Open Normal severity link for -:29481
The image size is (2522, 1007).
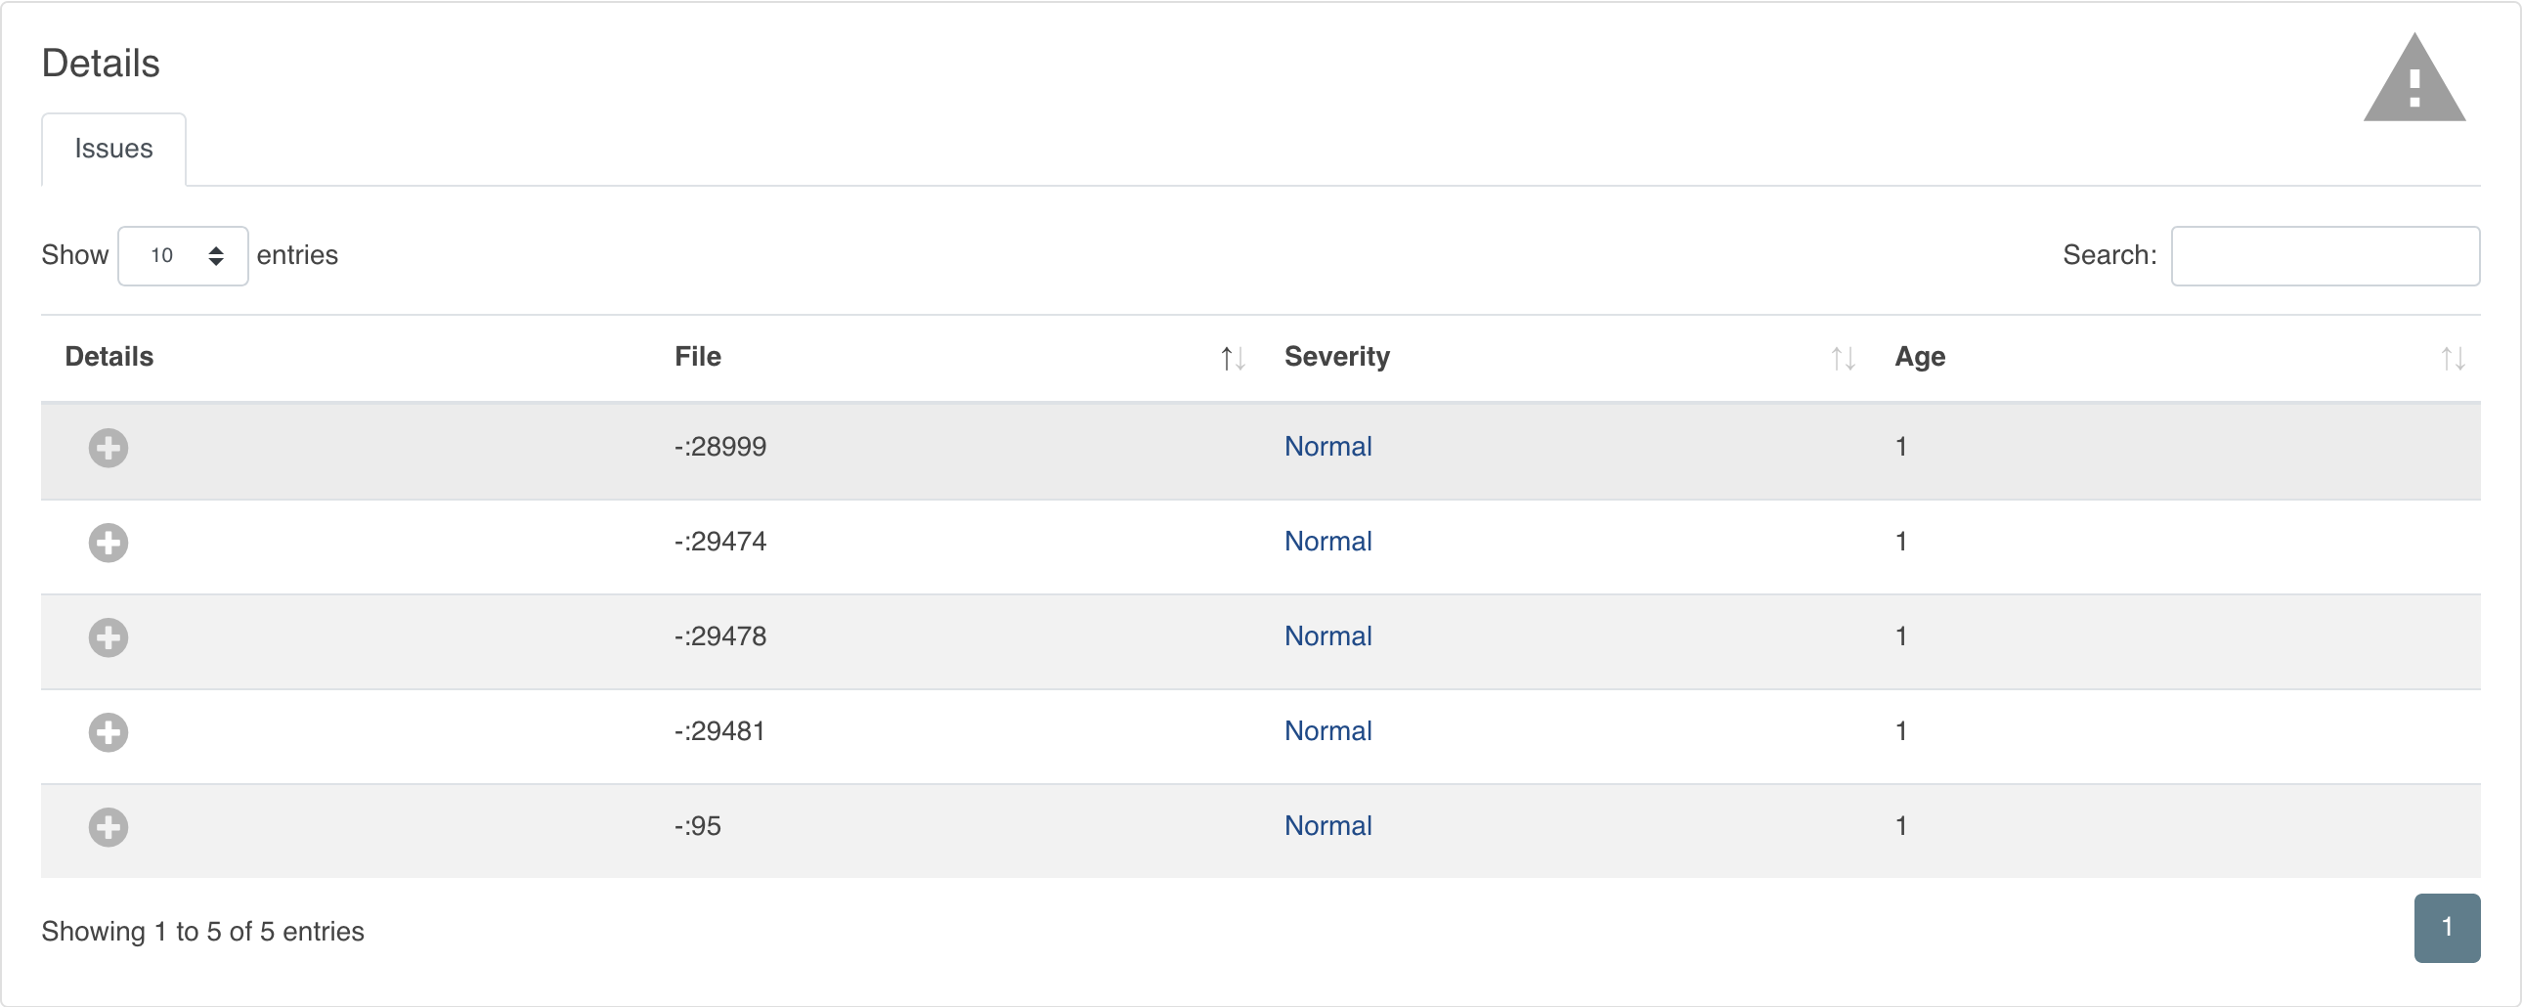(x=1327, y=730)
